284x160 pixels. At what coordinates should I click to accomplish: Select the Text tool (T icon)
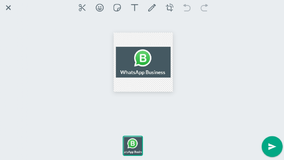point(135,8)
